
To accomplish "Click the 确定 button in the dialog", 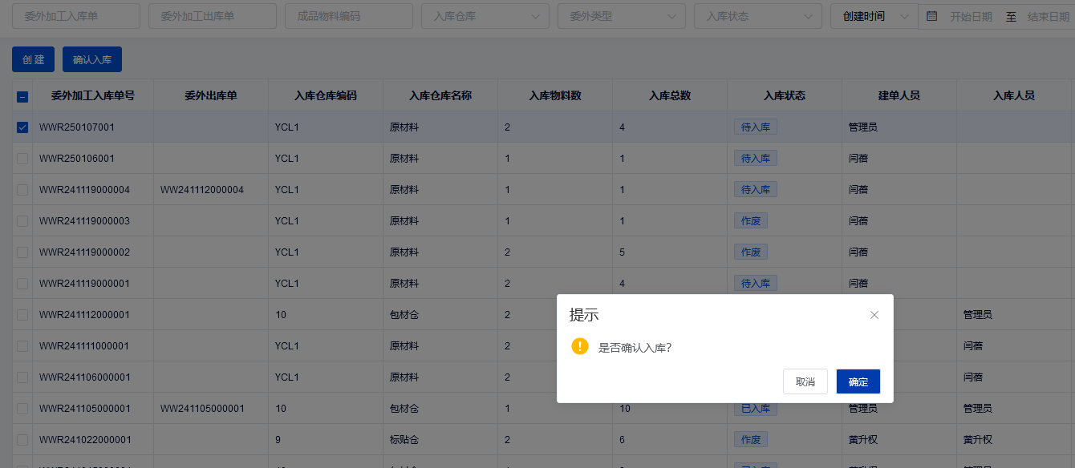I will pos(858,381).
